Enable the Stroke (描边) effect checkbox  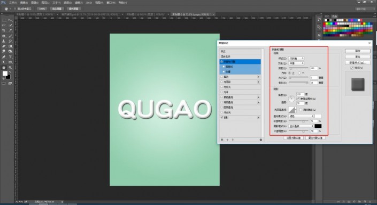click(x=222, y=77)
